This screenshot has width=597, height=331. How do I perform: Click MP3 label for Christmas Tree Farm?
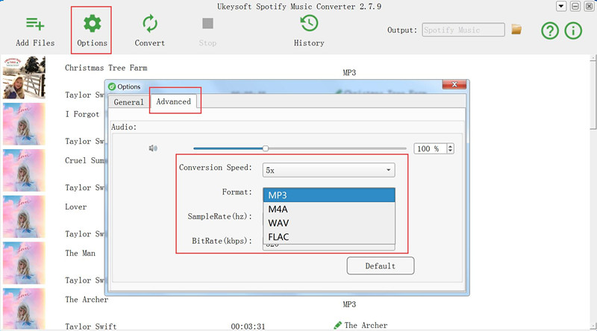tap(349, 72)
